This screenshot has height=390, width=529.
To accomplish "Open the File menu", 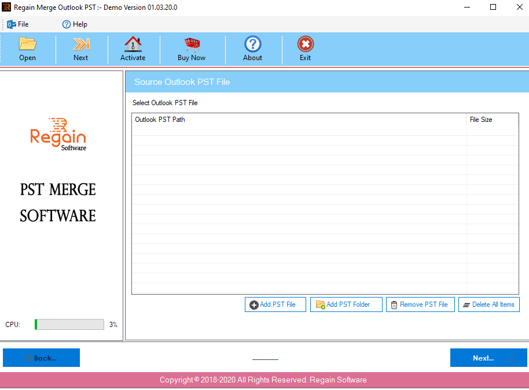I will tap(18, 24).
